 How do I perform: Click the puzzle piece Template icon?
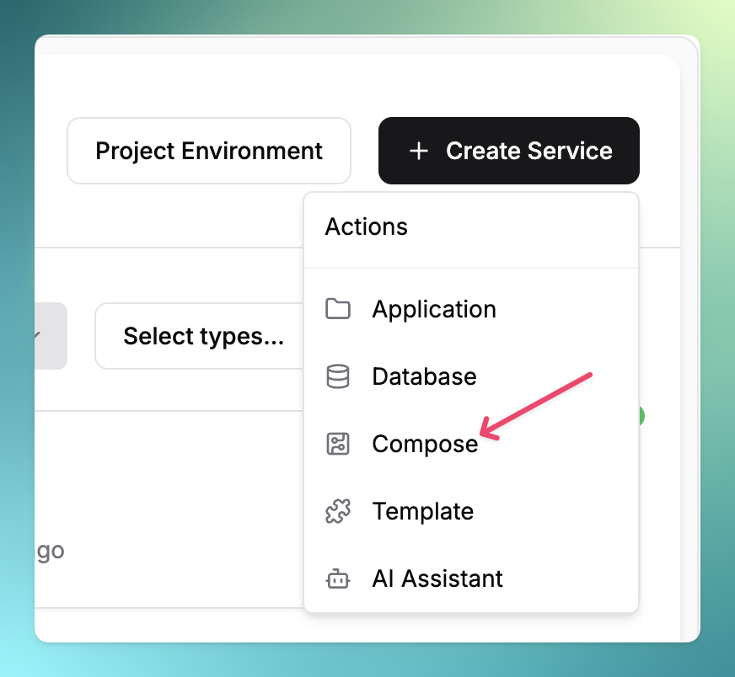(338, 511)
